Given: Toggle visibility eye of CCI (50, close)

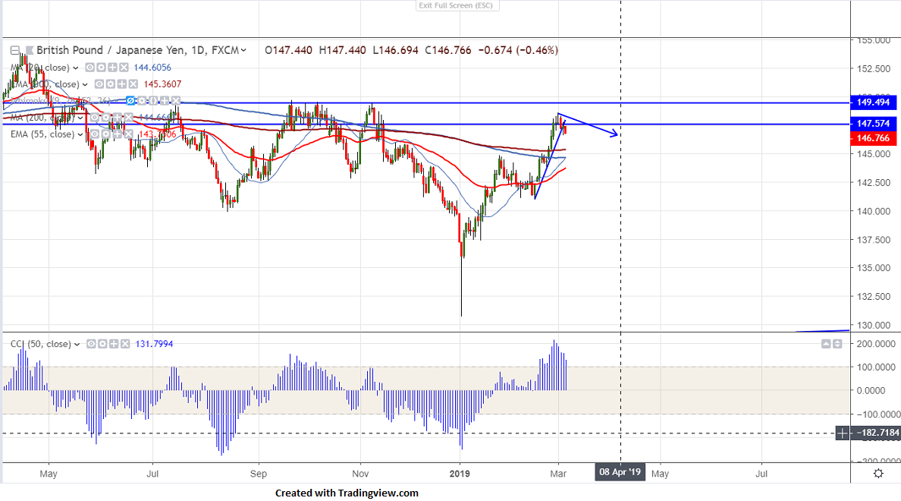Looking at the screenshot, I should click(91, 344).
